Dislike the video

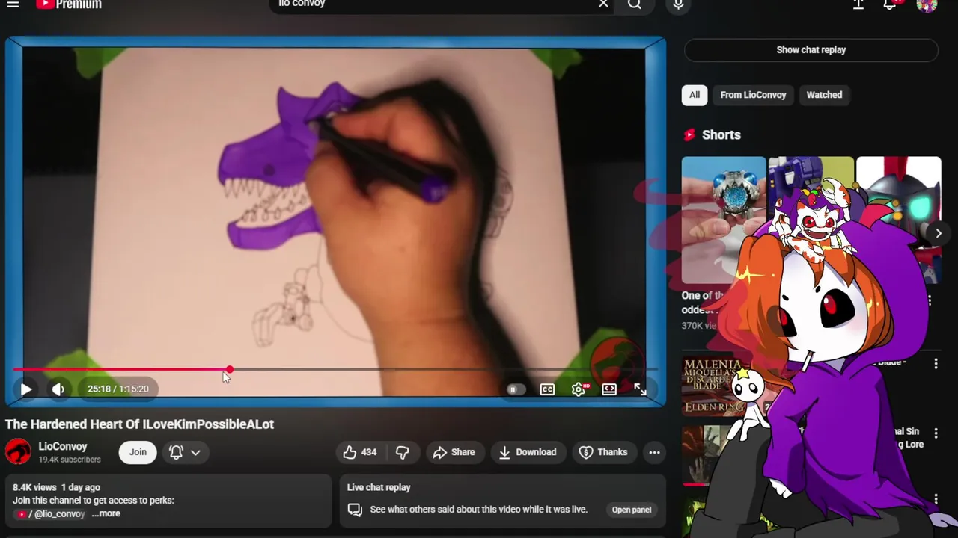pyautogui.click(x=403, y=452)
